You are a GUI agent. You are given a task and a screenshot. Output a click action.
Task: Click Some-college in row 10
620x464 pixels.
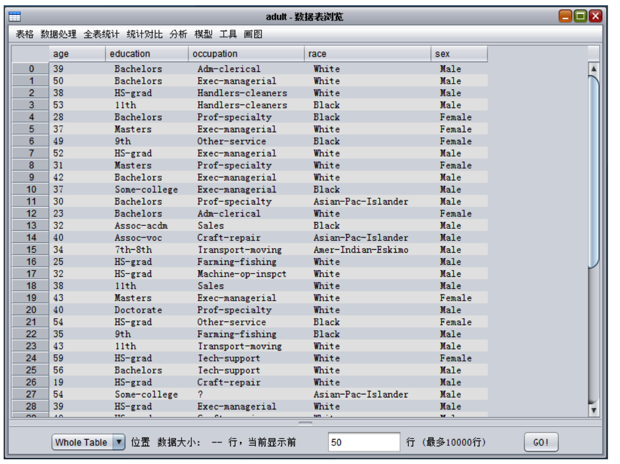tap(146, 189)
